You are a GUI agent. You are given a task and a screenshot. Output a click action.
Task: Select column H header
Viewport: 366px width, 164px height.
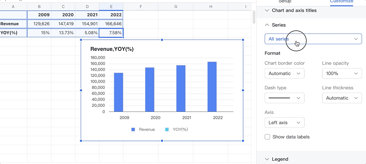(x=211, y=7)
